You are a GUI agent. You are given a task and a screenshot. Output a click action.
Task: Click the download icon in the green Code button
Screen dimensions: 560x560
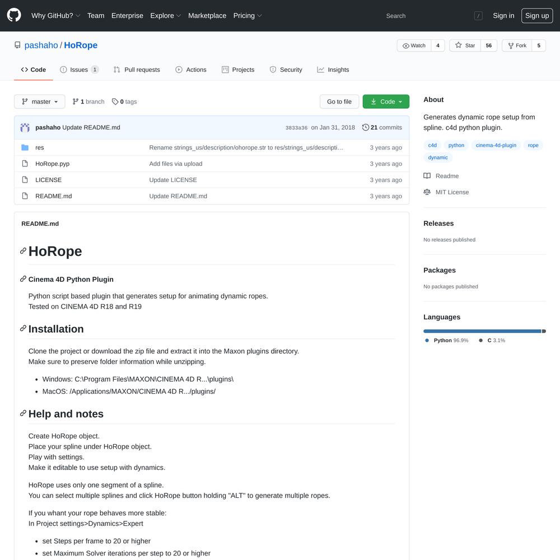tap(374, 101)
